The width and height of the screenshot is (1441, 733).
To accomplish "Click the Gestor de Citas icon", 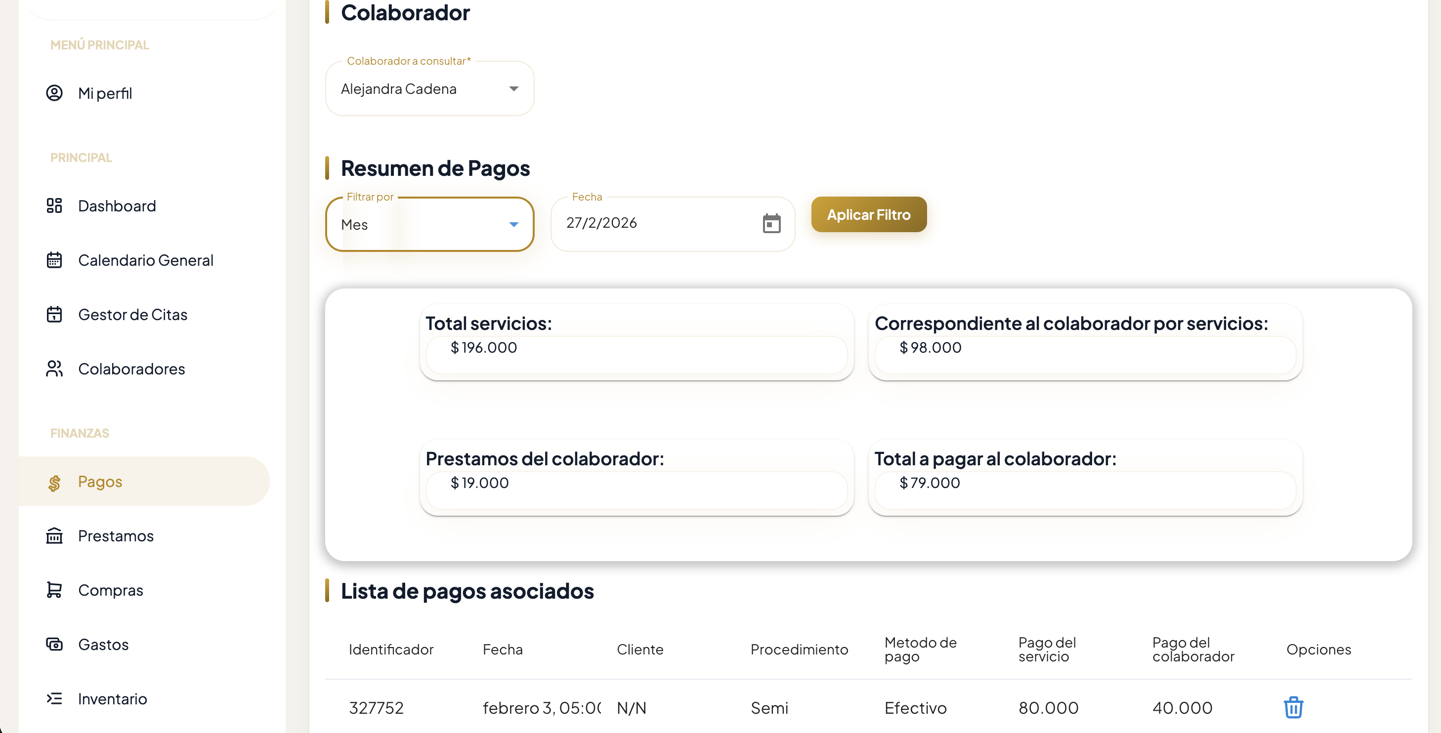I will click(x=54, y=314).
